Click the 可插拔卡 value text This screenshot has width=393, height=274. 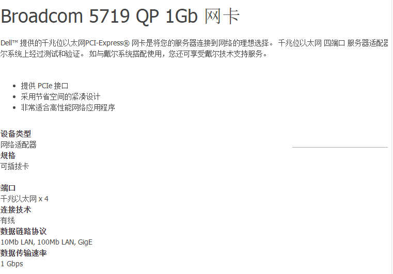[15, 166]
